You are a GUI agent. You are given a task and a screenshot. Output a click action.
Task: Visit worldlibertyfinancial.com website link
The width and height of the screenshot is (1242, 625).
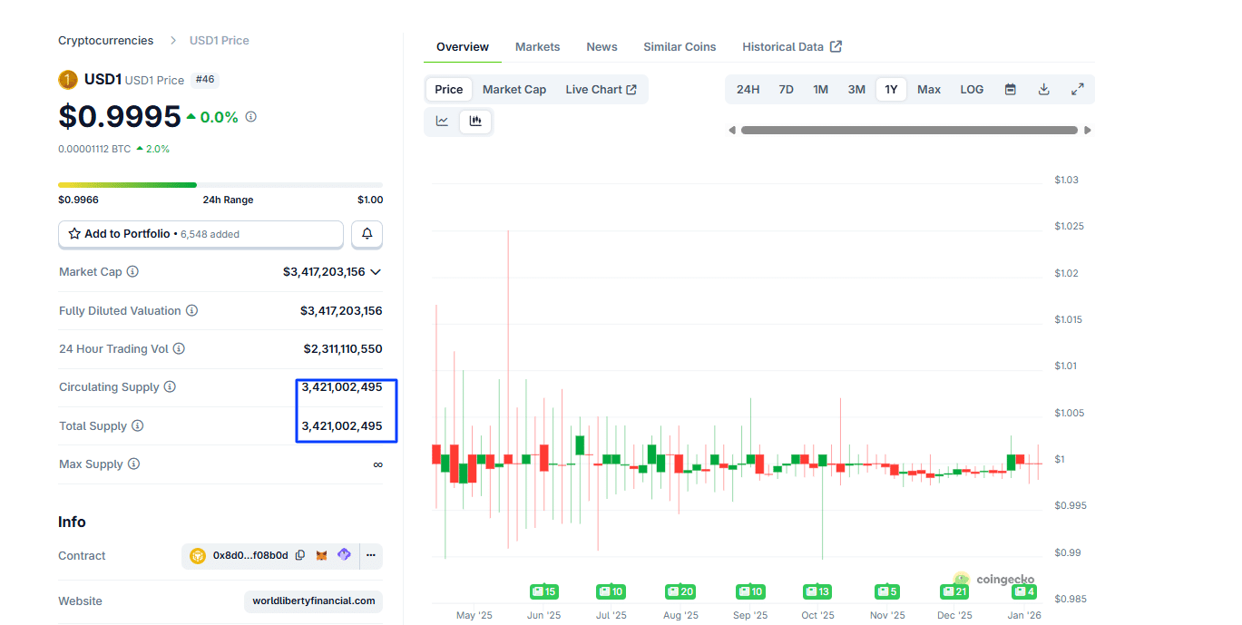coord(312,601)
